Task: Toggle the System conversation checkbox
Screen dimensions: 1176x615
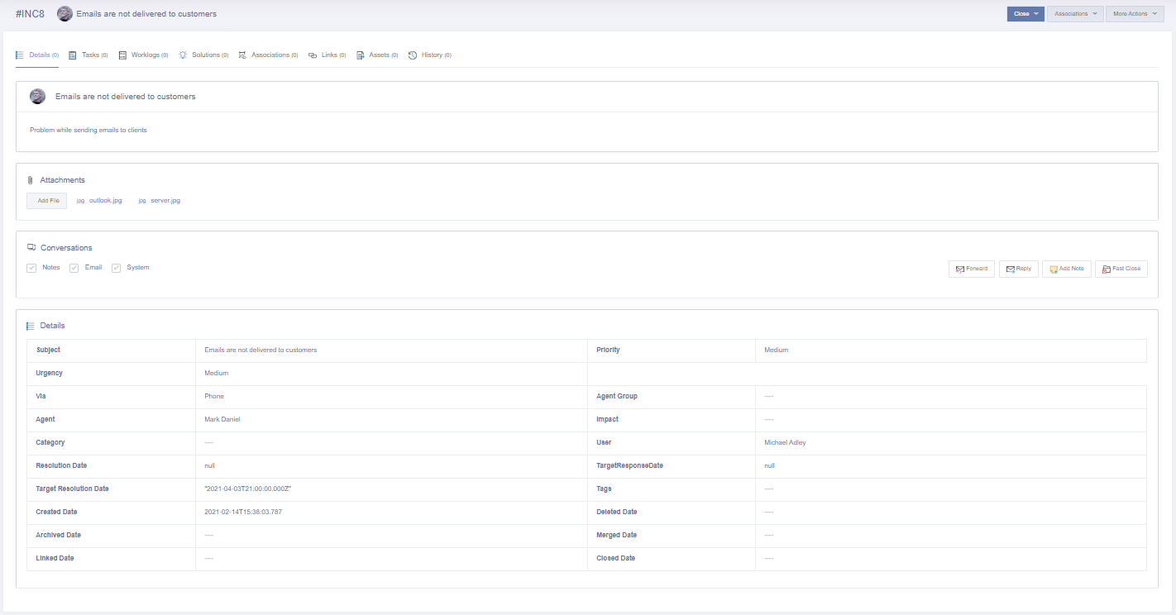Action: 117,268
